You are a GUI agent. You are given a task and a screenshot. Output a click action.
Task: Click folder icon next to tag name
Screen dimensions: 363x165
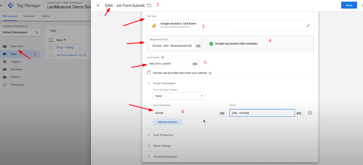149,5
